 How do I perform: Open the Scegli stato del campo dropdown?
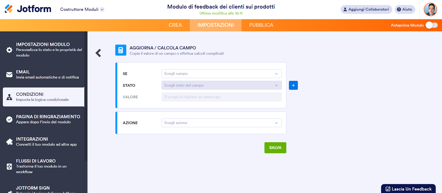[221, 85]
